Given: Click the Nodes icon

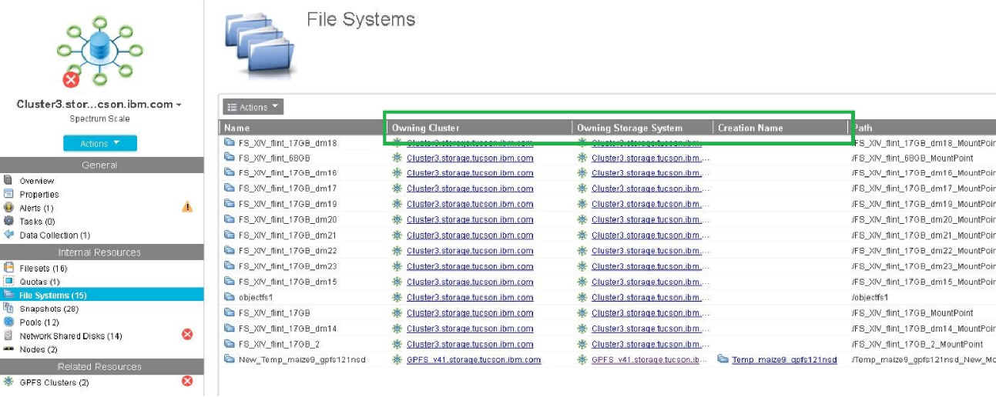Looking at the screenshot, I should click(8, 349).
